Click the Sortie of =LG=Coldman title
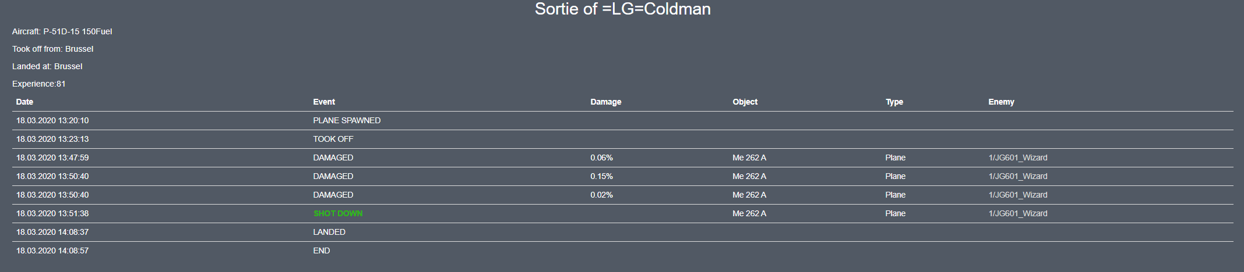The width and height of the screenshot is (1244, 272). 622,9
